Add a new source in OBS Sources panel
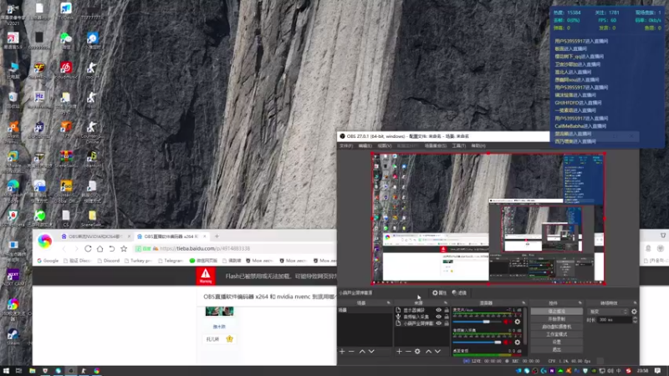 point(399,351)
